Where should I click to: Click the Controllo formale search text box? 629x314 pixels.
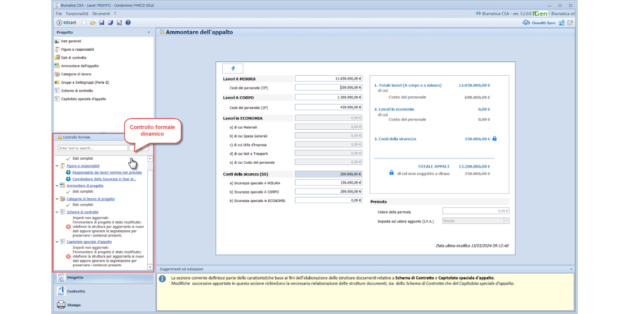click(93, 148)
